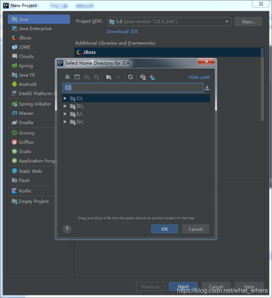The width and height of the screenshot is (272, 298).
Task: Expand the G:\ drive node
Action: tap(65, 122)
